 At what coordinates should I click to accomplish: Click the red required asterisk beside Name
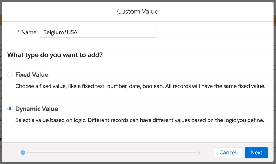pyautogui.click(x=18, y=32)
